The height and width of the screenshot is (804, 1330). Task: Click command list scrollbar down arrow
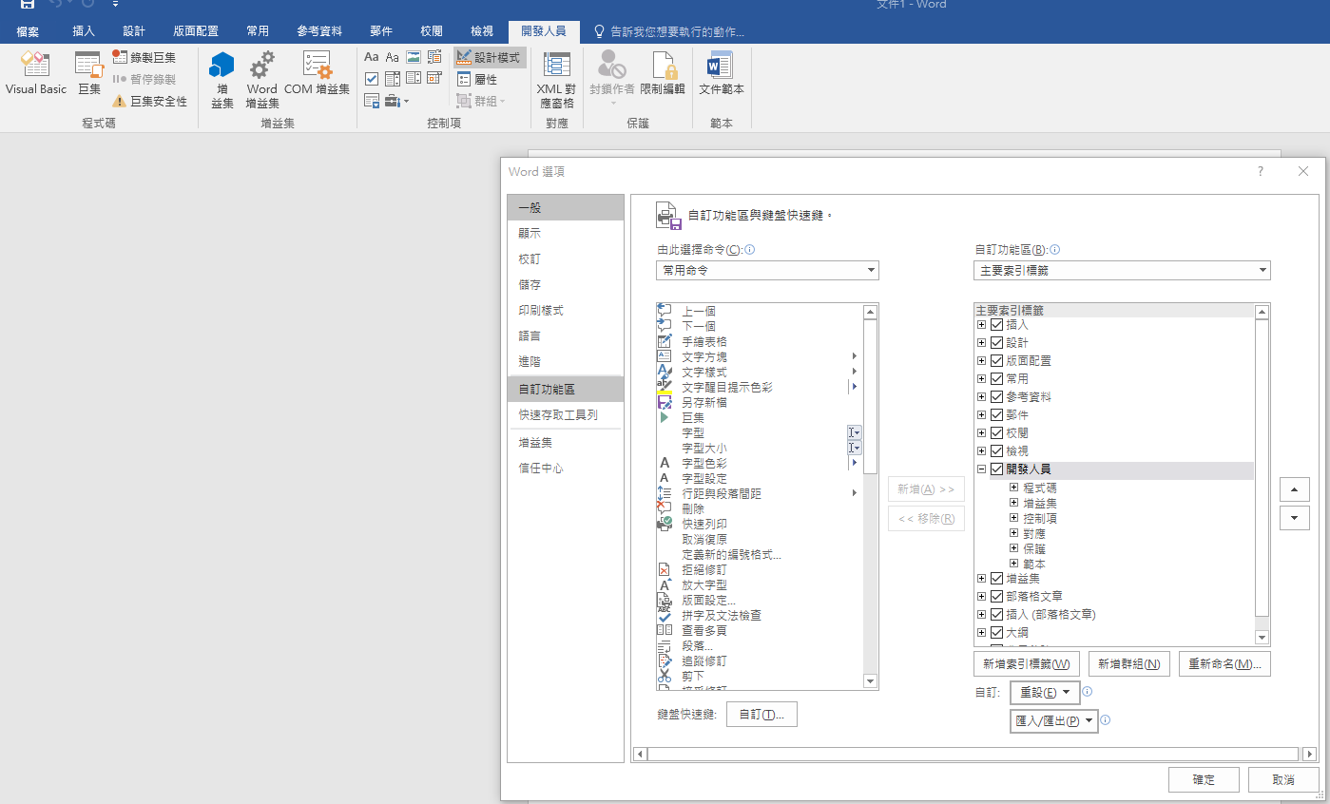click(x=870, y=680)
